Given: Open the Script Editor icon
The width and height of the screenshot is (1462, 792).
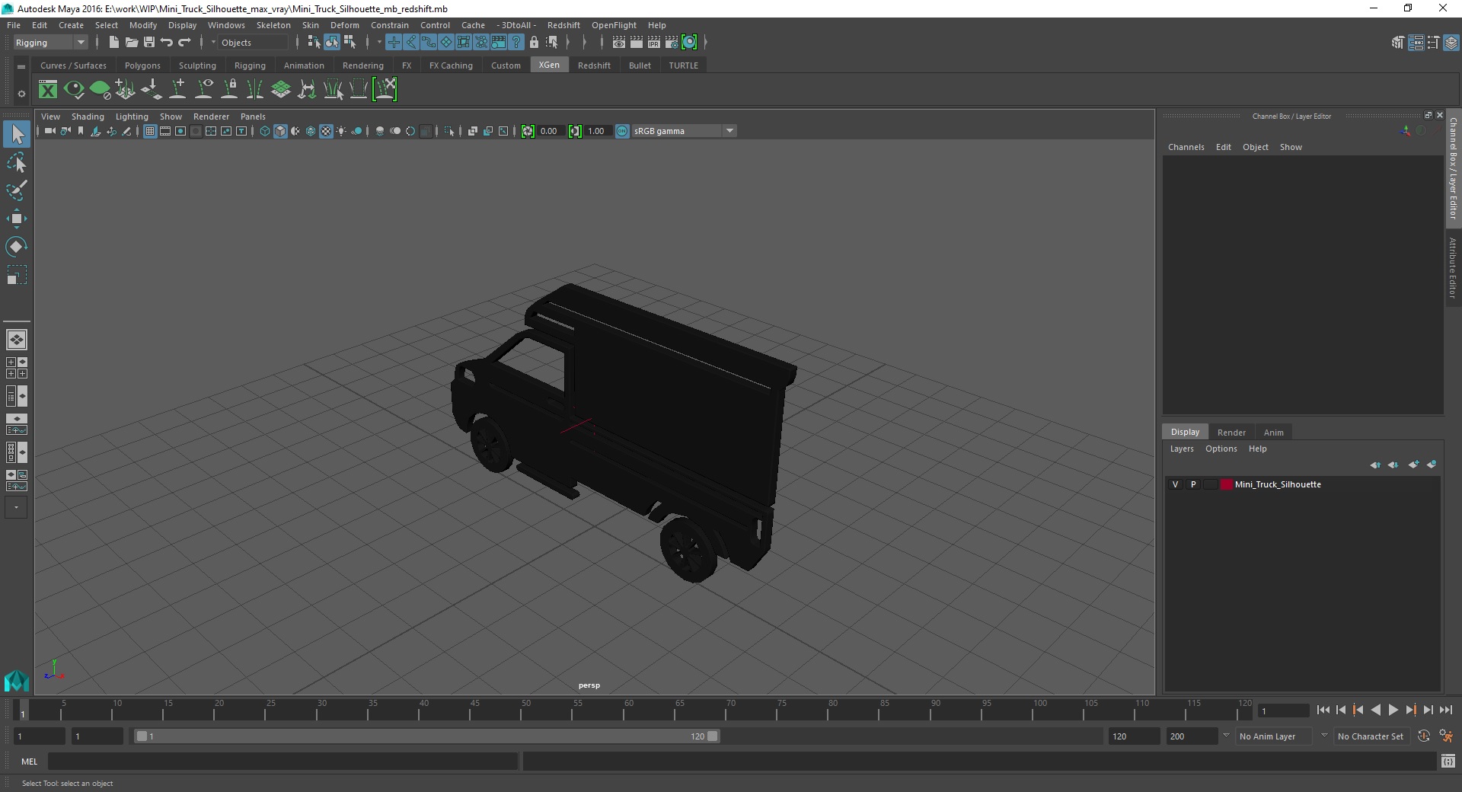Looking at the screenshot, I should 1448,761.
